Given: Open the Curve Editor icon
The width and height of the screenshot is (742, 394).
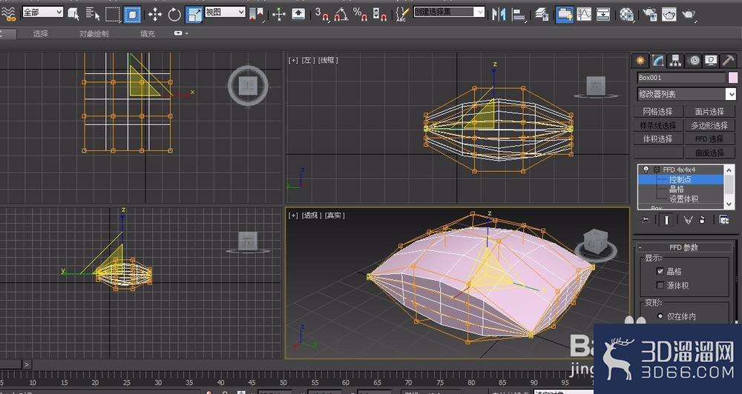Looking at the screenshot, I should click(x=584, y=14).
